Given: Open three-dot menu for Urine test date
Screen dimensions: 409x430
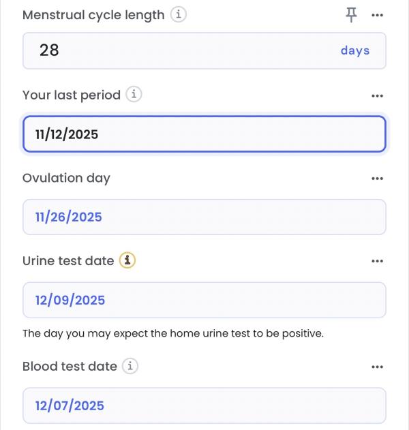Looking at the screenshot, I should 377,261.
